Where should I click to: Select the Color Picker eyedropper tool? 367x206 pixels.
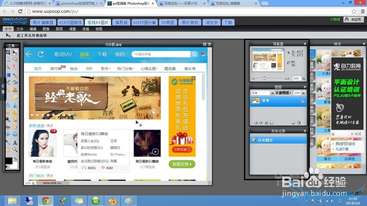[x=8, y=142]
